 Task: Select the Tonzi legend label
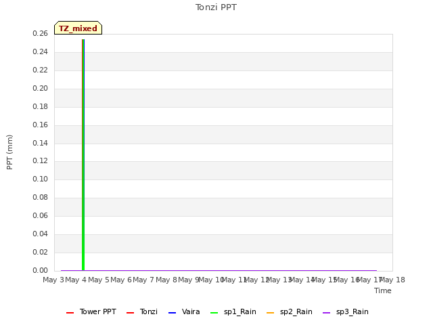coord(149,311)
